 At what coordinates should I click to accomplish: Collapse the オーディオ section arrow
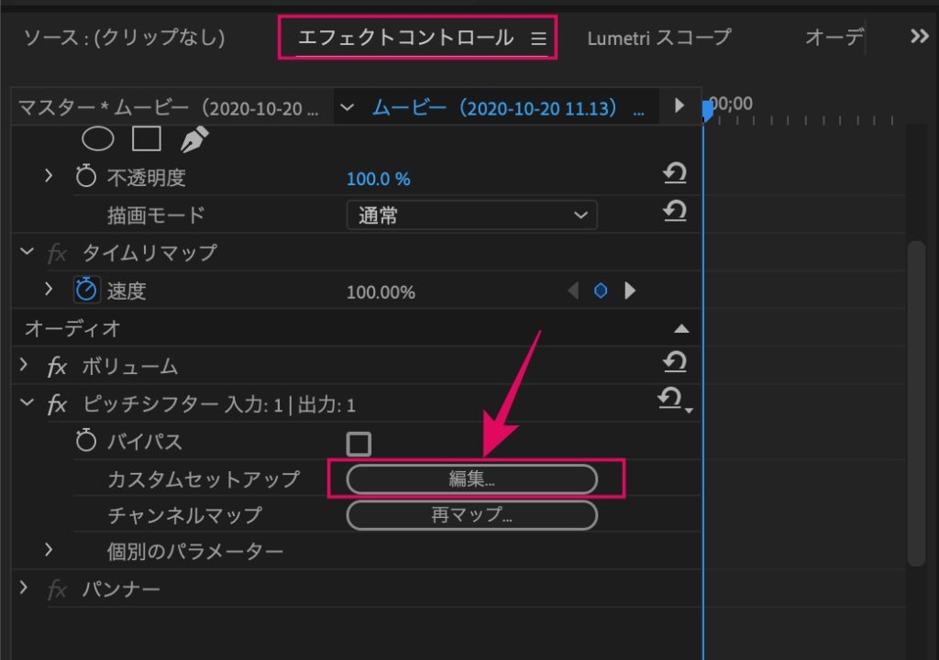tap(681, 328)
